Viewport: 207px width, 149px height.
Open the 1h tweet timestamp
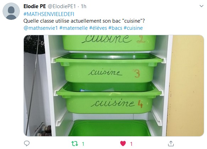coord(83,6)
